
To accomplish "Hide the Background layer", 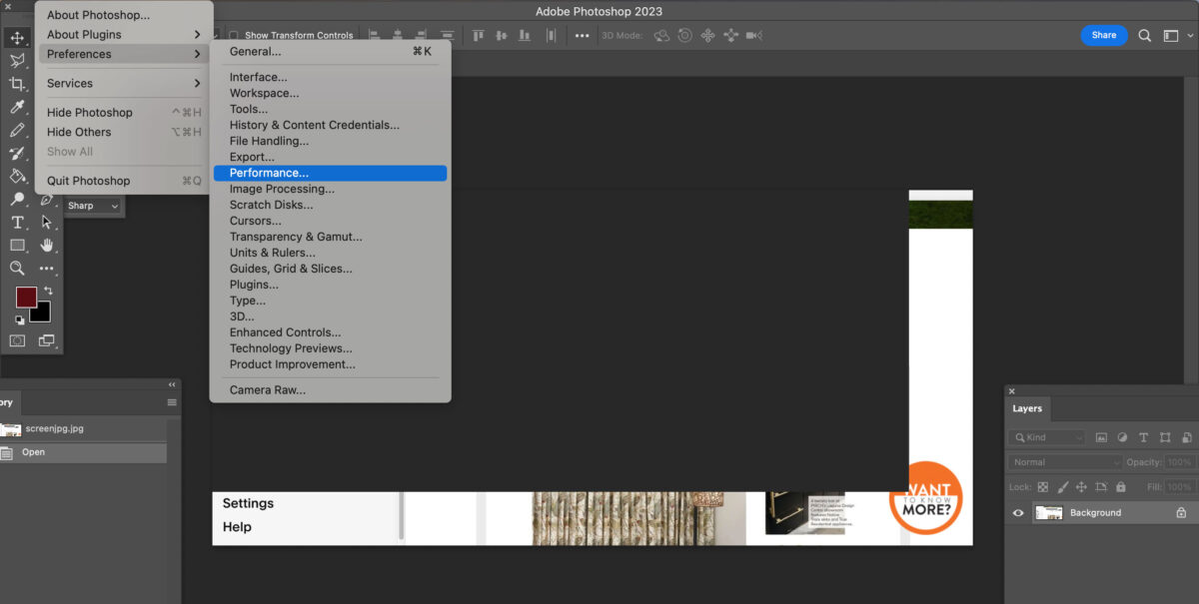I will coord(1018,512).
